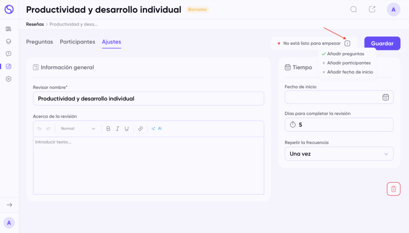Viewport: 409px width, 233px height.
Task: Open the settings hexagon sidebar icon
Action: point(9,79)
